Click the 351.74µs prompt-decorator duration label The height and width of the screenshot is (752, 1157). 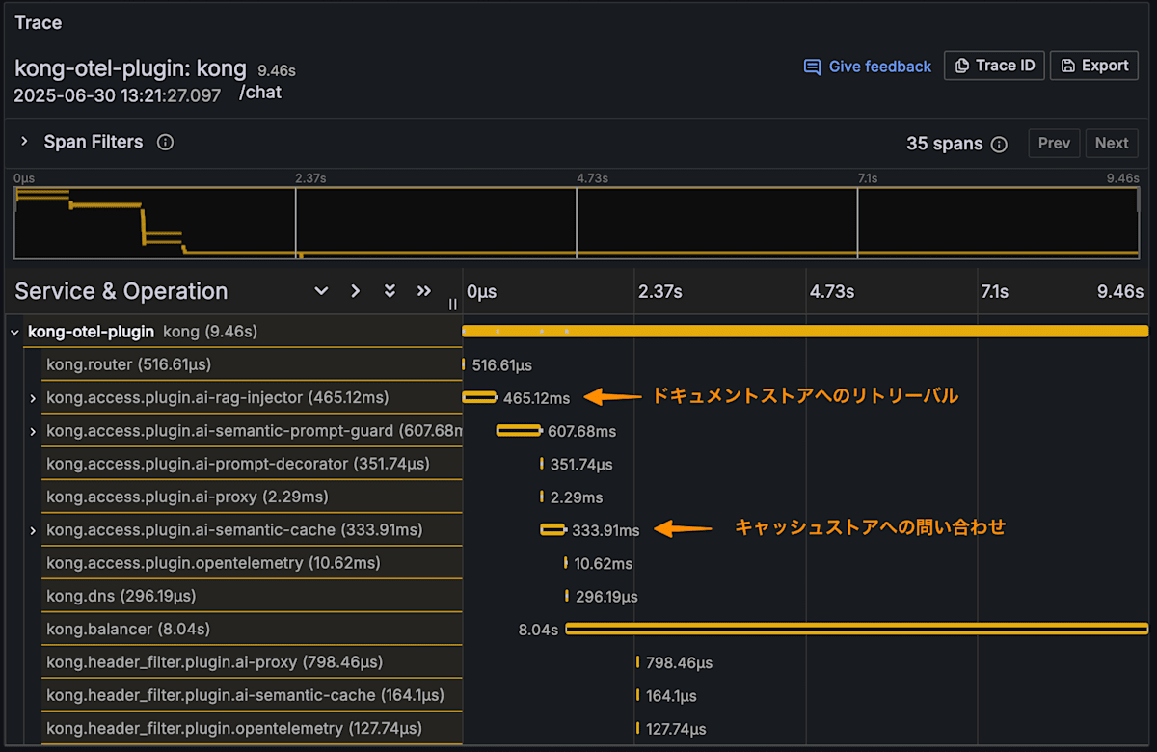[x=581, y=465]
